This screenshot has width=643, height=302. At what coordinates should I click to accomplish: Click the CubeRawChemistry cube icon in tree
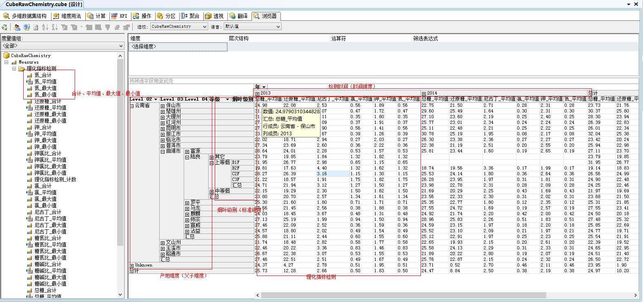tap(6, 55)
